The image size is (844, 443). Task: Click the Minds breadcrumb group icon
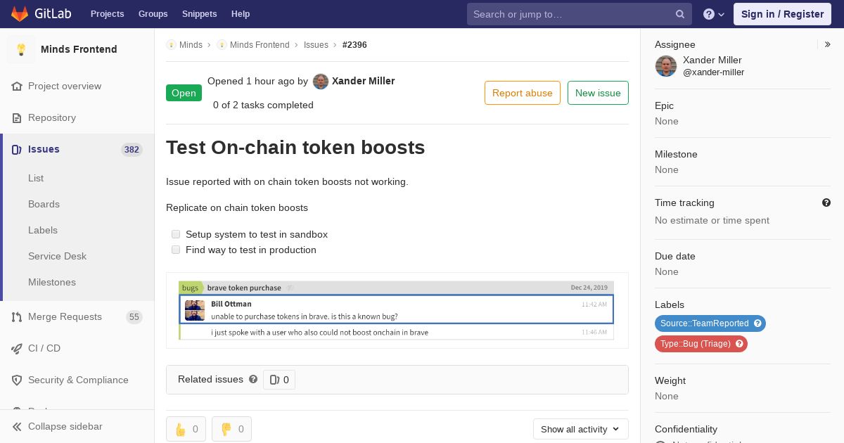pos(171,45)
